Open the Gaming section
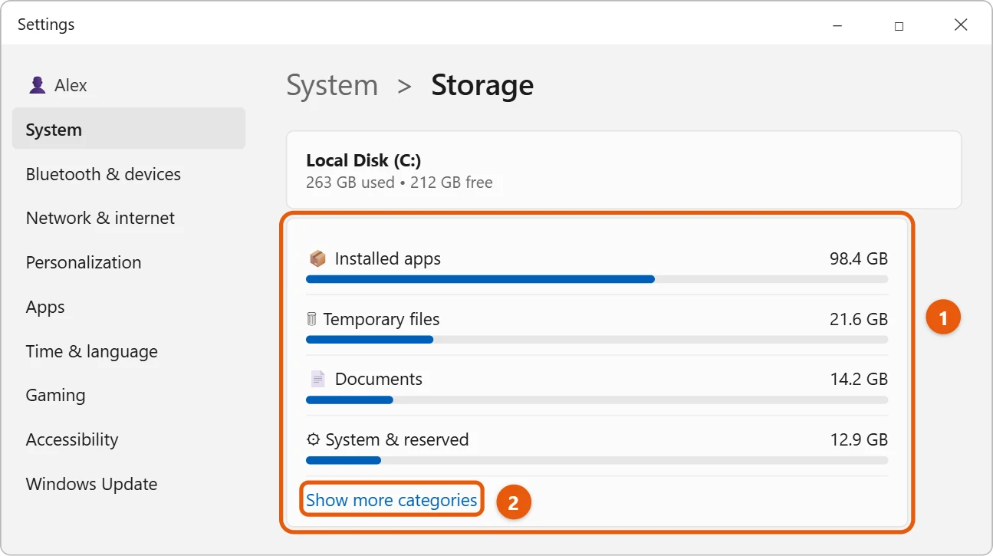Image resolution: width=993 pixels, height=556 pixels. [55, 395]
